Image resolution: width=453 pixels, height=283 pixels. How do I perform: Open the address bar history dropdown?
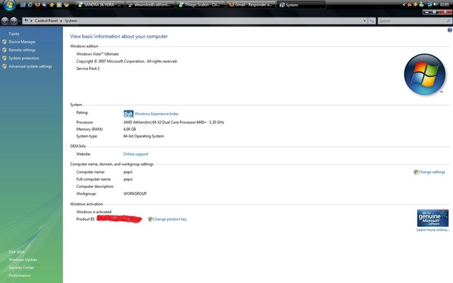[365, 21]
